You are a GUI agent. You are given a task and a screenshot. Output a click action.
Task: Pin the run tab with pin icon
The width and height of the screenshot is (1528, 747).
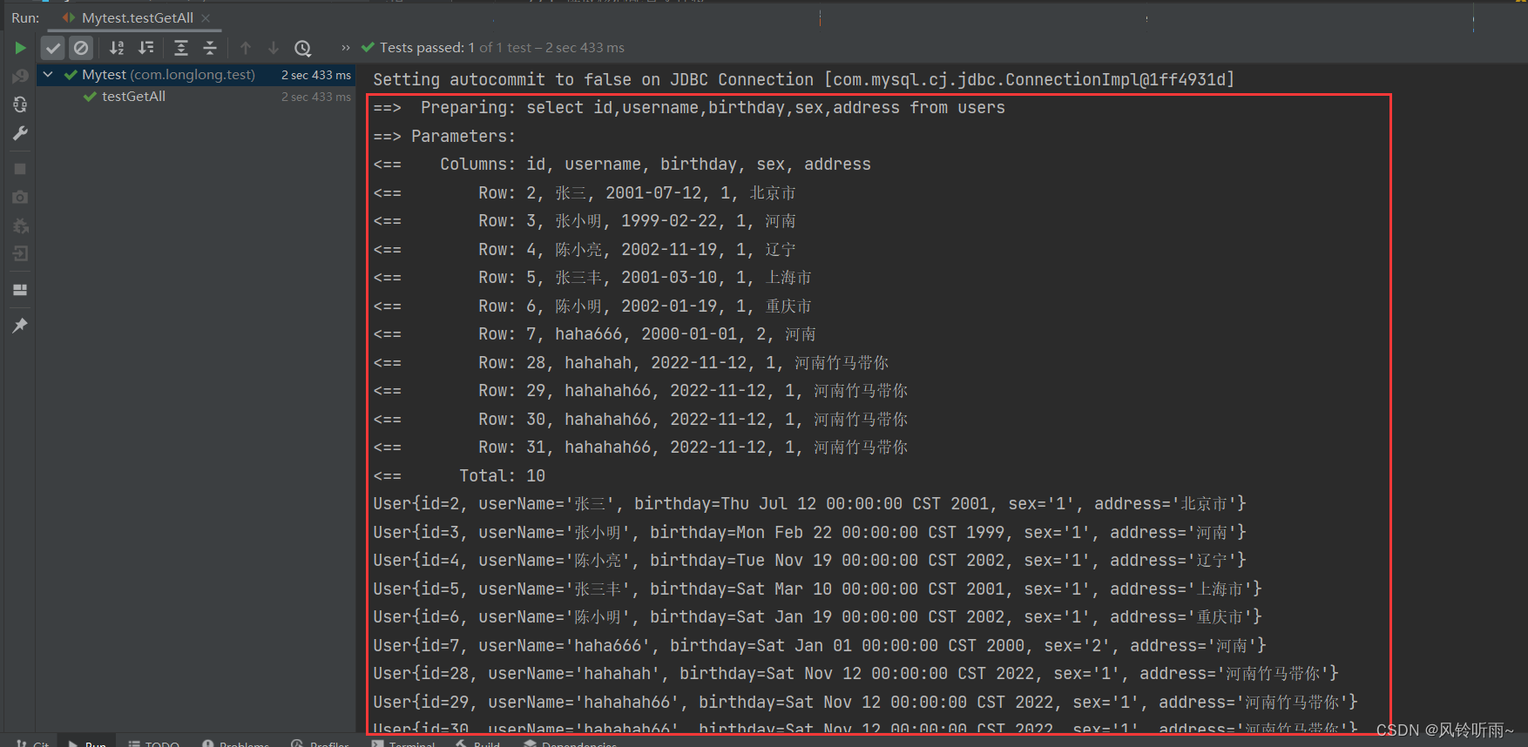(20, 326)
